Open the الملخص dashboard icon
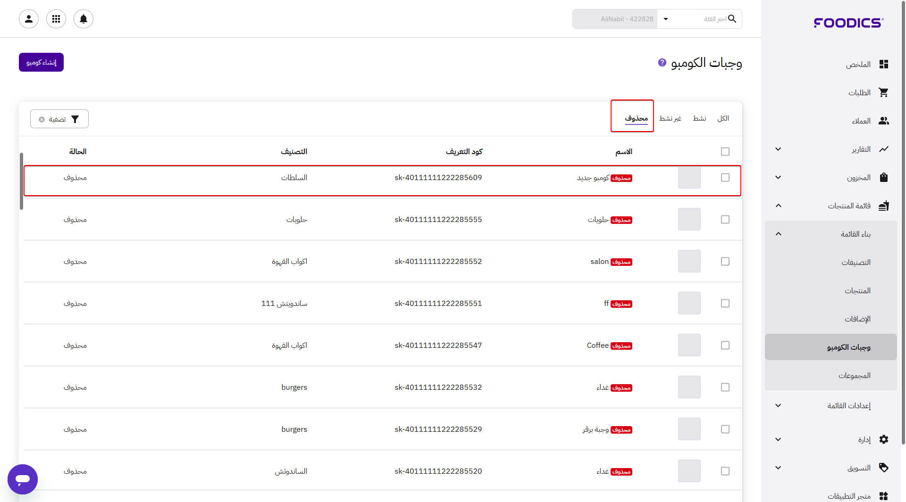This screenshot has width=906, height=502. (x=883, y=65)
